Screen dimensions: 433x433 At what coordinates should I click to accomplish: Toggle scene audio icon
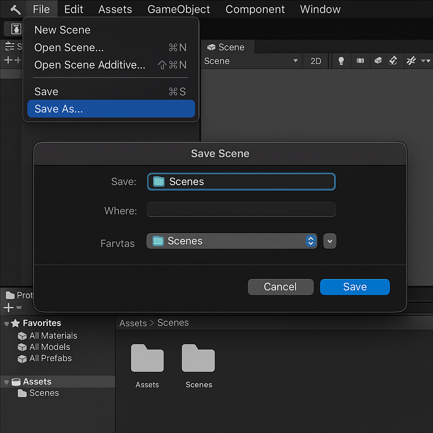[x=360, y=61]
